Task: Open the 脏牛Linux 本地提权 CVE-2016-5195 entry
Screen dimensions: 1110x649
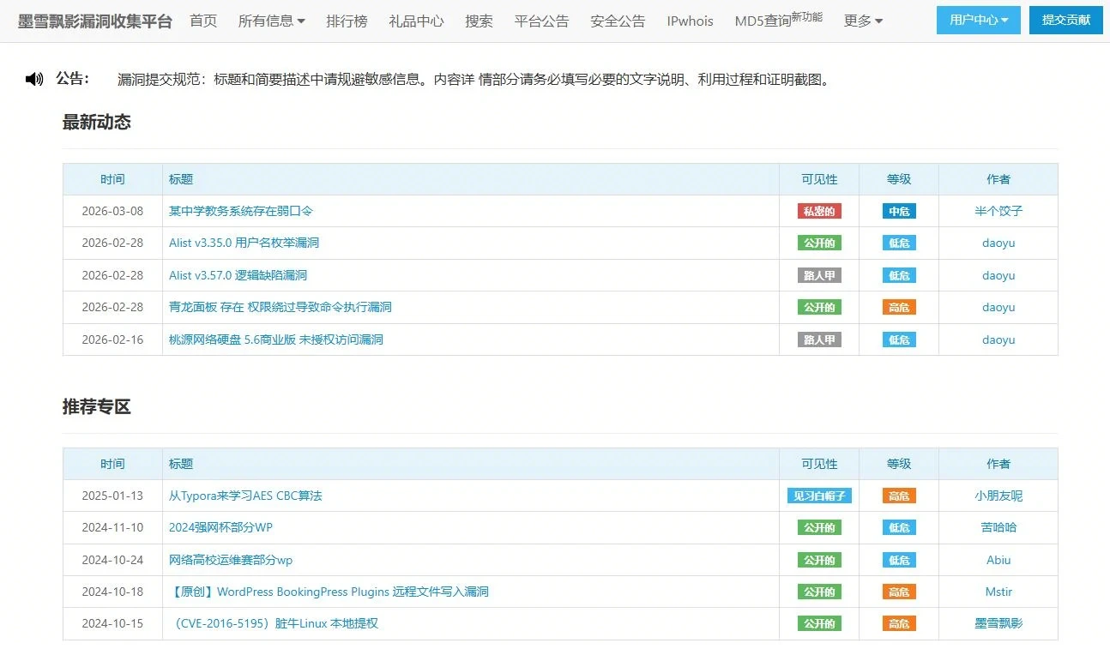Action: click(275, 623)
